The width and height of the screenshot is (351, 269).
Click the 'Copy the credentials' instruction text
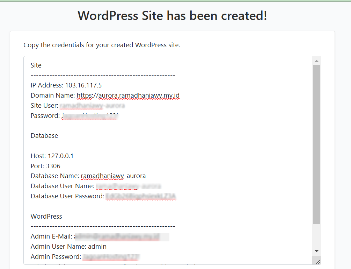click(102, 45)
